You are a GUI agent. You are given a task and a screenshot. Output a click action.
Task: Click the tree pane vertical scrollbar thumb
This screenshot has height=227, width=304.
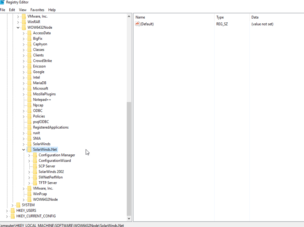(129, 159)
